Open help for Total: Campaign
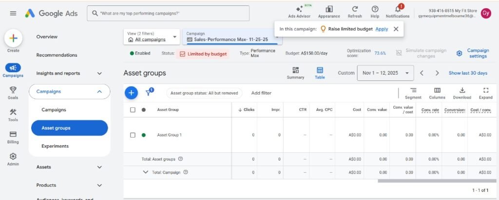 coord(186,172)
